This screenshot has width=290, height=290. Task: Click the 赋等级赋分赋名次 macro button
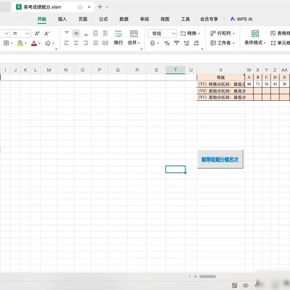point(220,159)
